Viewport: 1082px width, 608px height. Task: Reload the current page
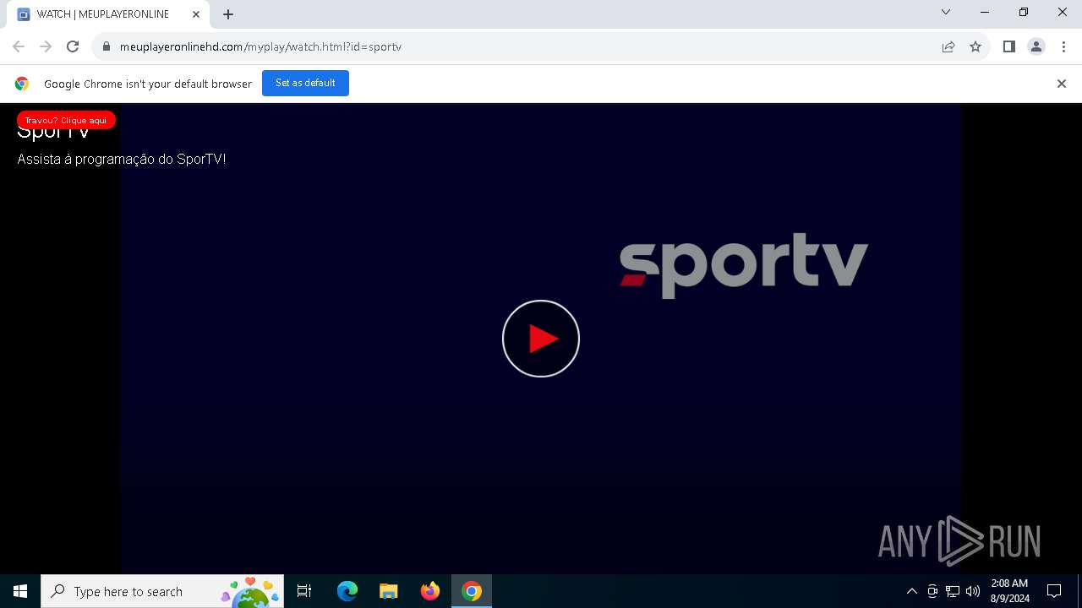pyautogui.click(x=73, y=46)
